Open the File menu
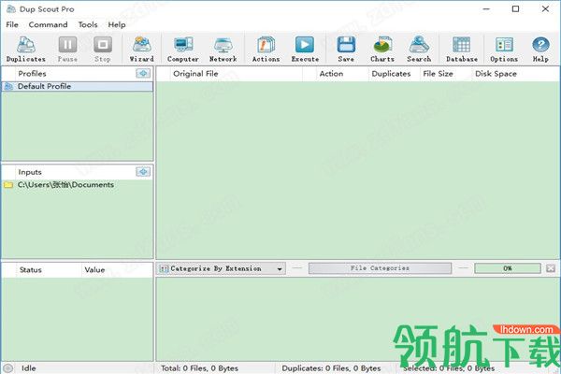The width and height of the screenshot is (561, 374). coord(12,24)
